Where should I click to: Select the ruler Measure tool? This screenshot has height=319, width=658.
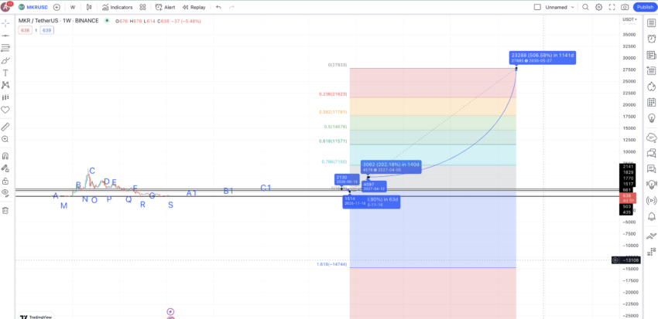point(5,127)
